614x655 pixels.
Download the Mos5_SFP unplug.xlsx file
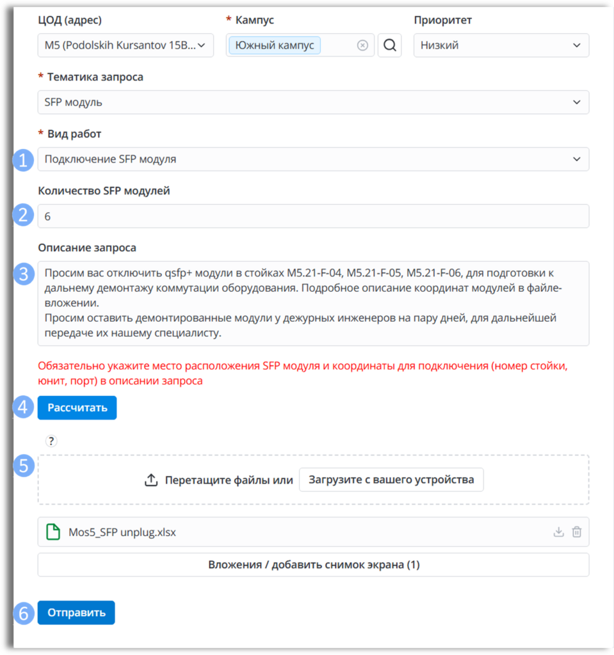558,532
